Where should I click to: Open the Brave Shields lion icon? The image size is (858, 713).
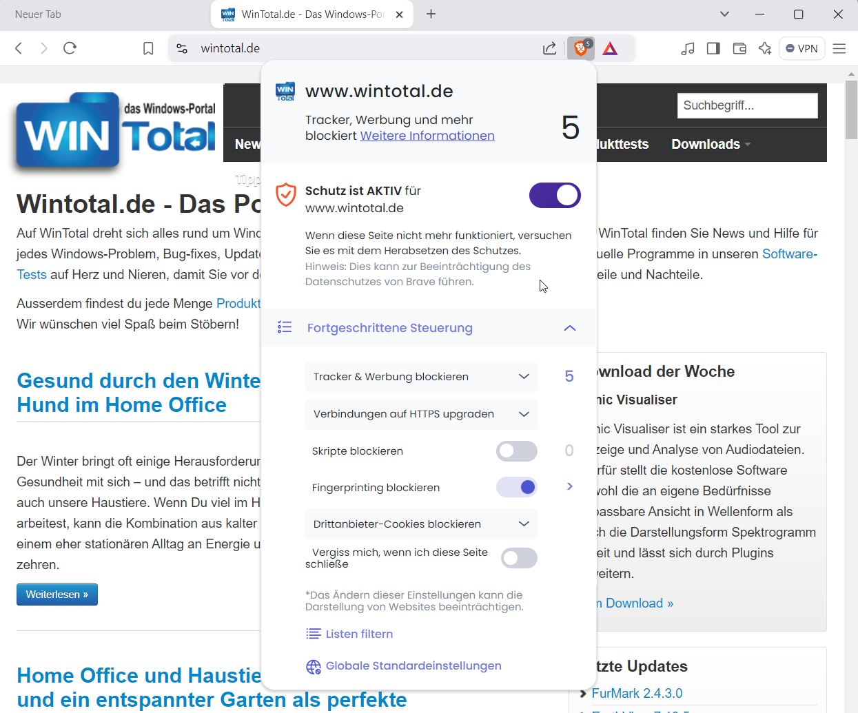581,48
